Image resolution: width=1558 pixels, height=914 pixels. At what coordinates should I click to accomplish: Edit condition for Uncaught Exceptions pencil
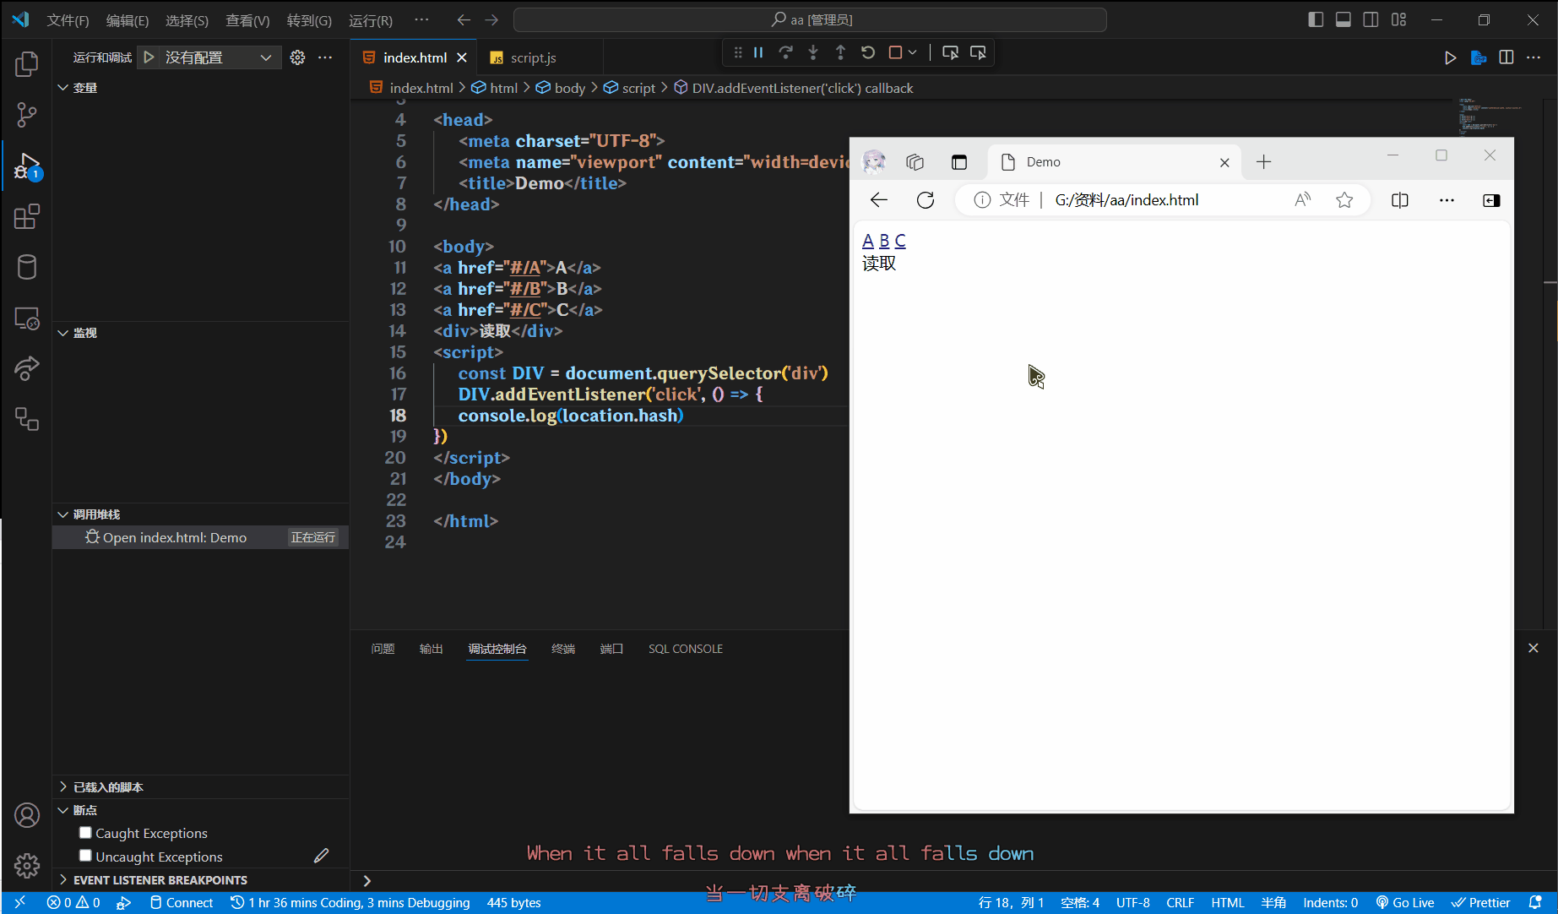321,856
